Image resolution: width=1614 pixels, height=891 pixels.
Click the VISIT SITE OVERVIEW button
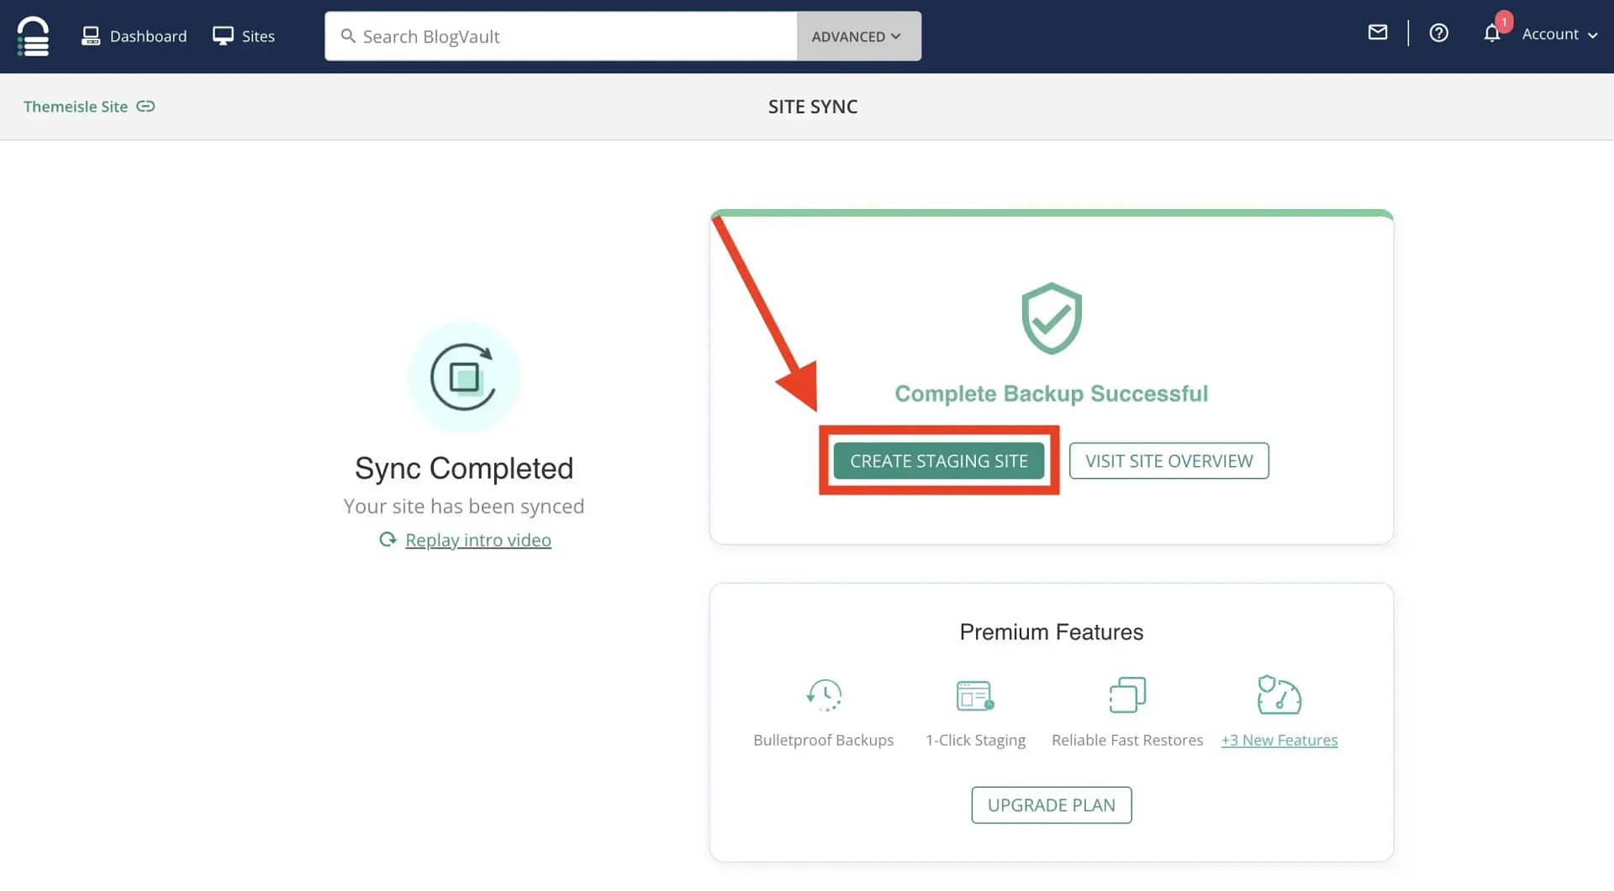1168,461
